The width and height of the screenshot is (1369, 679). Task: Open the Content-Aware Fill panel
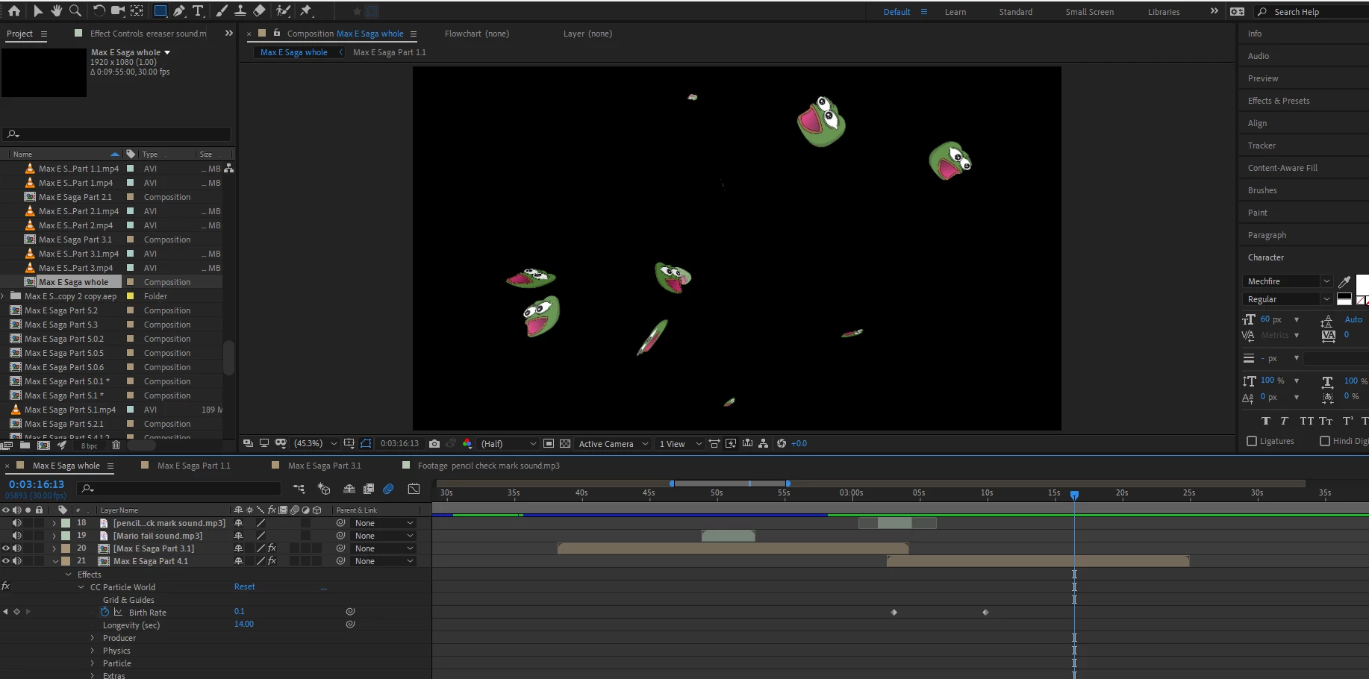1282,168
